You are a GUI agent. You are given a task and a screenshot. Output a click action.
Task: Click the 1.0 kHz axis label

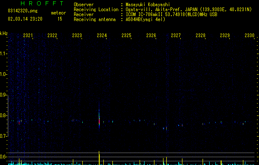pyautogui.click(x=4, y=74)
